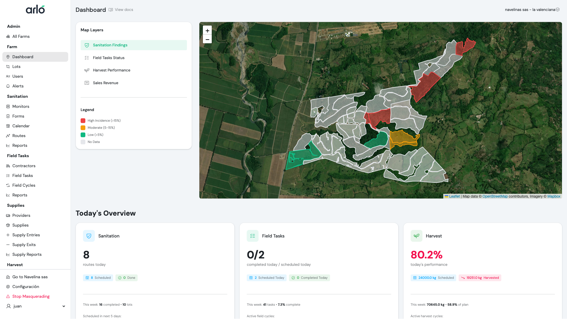Click the Sanitation shield icon in overview
The height and width of the screenshot is (319, 567).
tap(89, 236)
